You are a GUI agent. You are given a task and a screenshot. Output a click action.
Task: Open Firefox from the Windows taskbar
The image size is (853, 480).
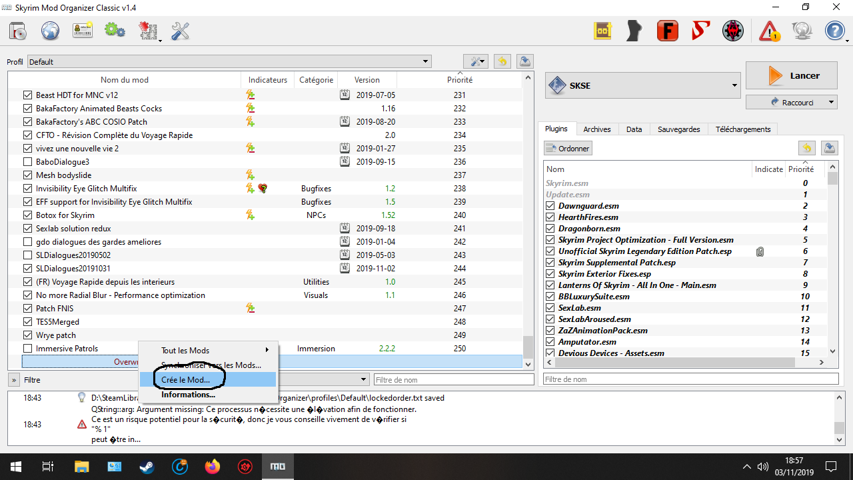[x=212, y=467]
